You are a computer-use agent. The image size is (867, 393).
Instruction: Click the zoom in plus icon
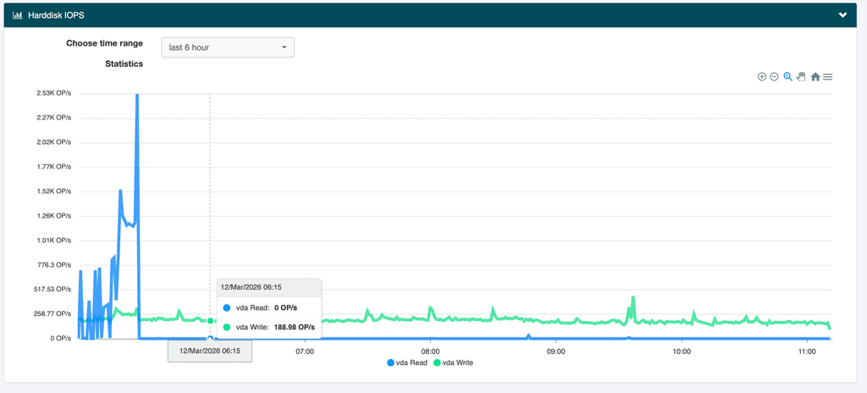coord(762,77)
